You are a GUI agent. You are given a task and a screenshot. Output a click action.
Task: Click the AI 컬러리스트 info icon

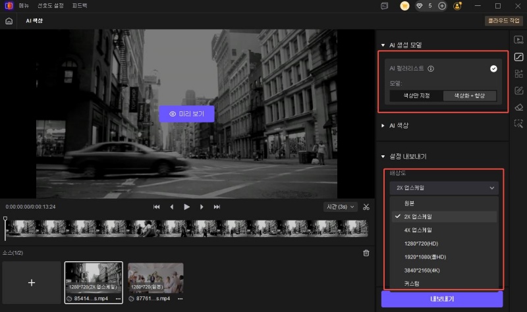point(431,68)
